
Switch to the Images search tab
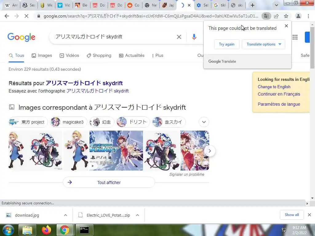[x=42, y=56]
